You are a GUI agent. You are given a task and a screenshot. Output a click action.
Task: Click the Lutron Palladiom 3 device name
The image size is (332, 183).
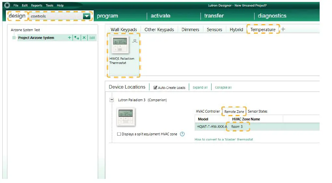pyautogui.click(x=132, y=100)
